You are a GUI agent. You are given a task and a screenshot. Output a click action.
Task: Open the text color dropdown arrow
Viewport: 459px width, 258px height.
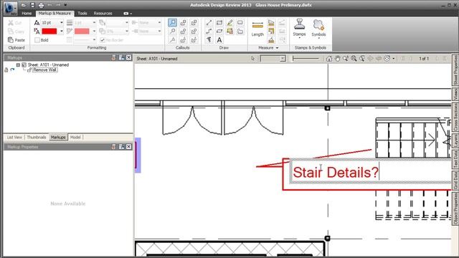(x=62, y=32)
